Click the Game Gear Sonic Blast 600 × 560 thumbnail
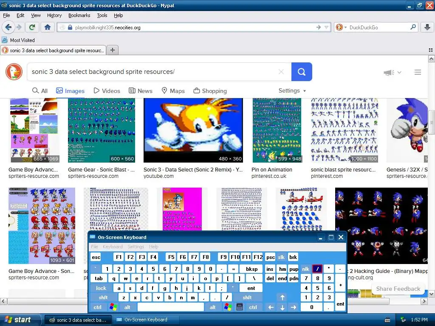The image size is (435, 326). [x=101, y=130]
